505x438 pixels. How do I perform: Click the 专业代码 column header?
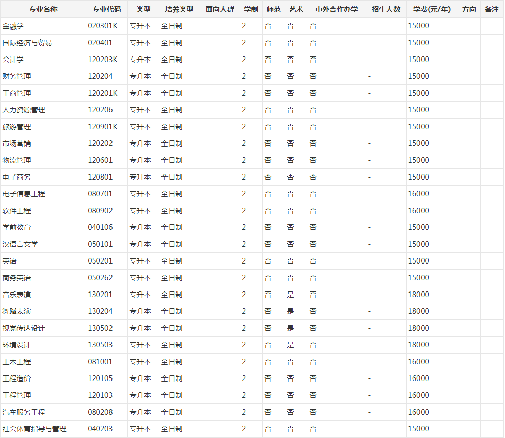106,9
